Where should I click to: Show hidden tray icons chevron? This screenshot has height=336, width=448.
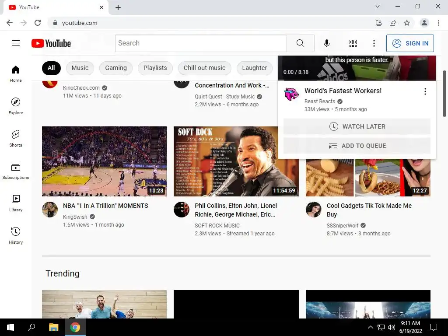370,327
